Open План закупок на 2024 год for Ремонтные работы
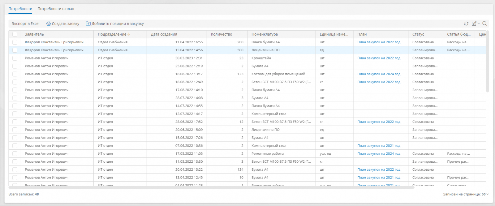The width and height of the screenshot is (495, 206). coord(379,154)
